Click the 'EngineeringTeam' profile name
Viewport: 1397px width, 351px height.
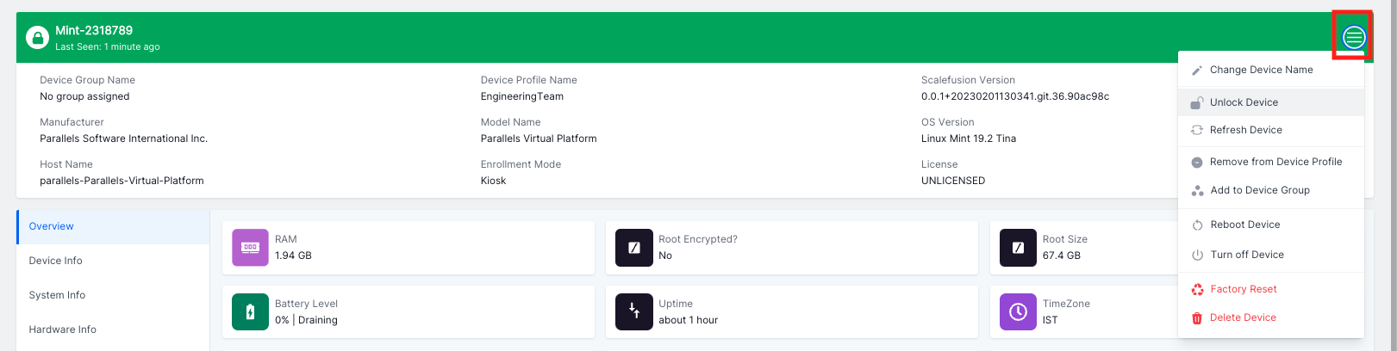pyautogui.click(x=522, y=96)
